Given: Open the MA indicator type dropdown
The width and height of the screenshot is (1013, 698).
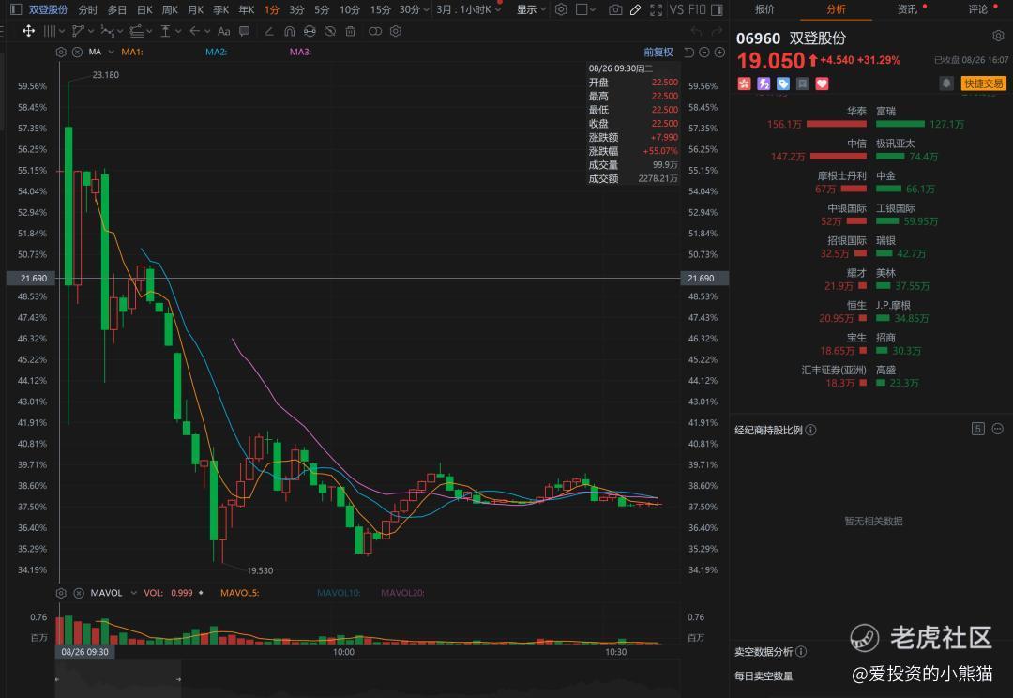Looking at the screenshot, I should (x=111, y=52).
